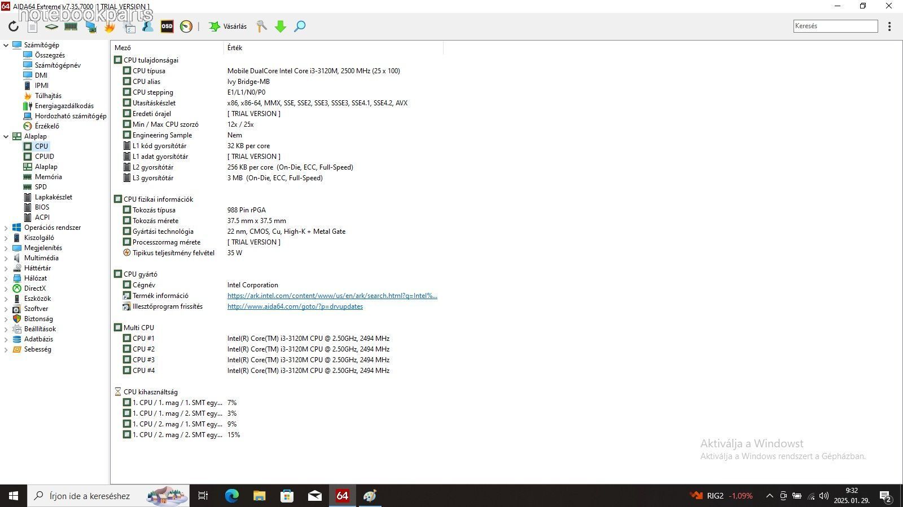Viewport: 903px width, 507px height.
Task: Collapse the Számítógép tree node
Action: tap(6, 45)
